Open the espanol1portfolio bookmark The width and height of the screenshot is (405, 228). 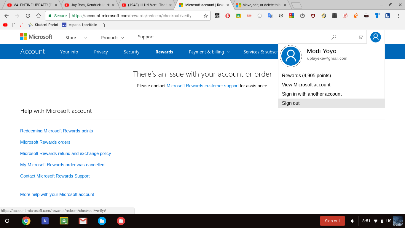[x=79, y=25]
